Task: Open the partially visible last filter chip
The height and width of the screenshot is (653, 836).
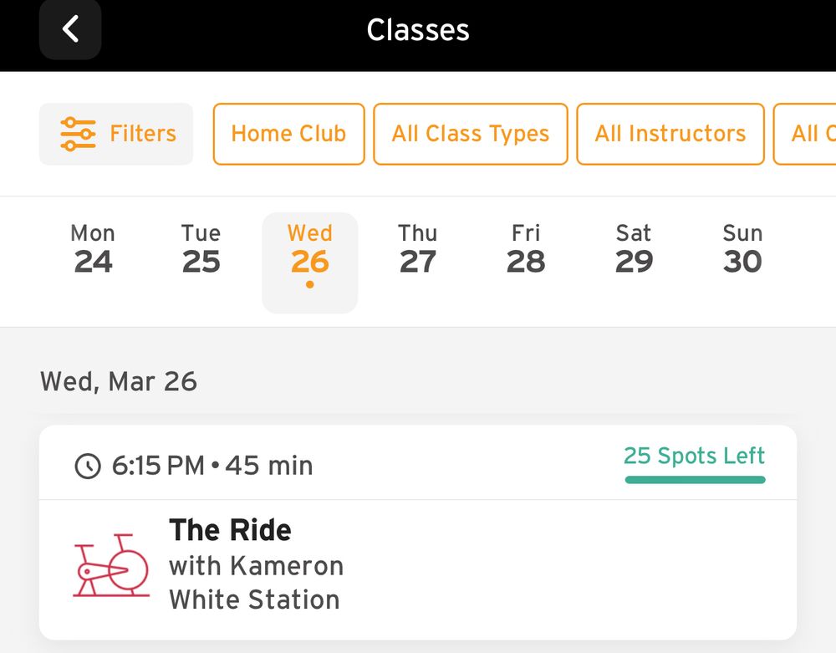Action: pyautogui.click(x=804, y=134)
